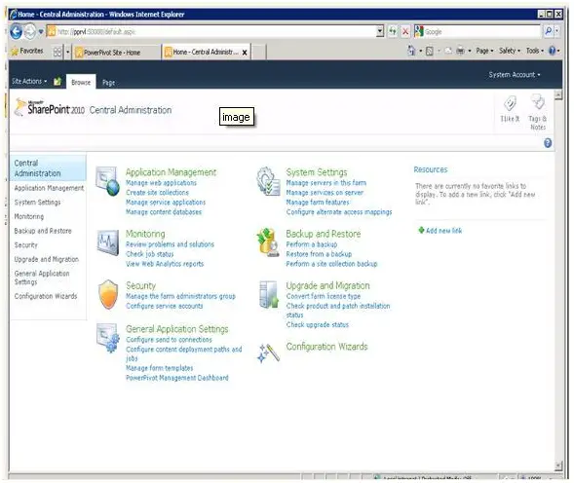This screenshot has height=483, width=574.
Task: Open Create site collections link
Action: tap(158, 193)
